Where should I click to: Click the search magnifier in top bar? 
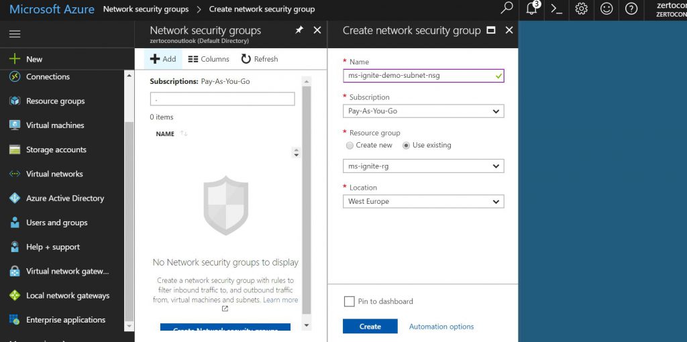(x=507, y=8)
